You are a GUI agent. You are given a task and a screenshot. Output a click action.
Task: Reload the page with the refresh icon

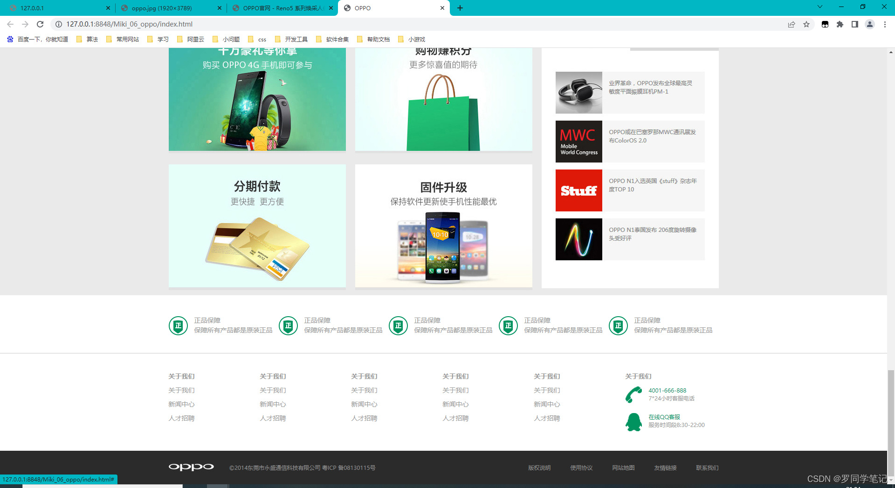click(40, 24)
